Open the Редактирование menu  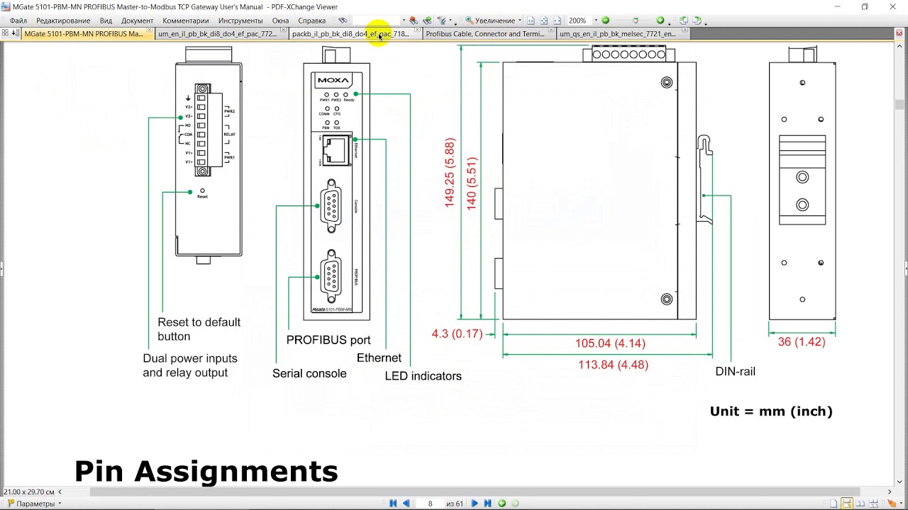pyautogui.click(x=63, y=21)
